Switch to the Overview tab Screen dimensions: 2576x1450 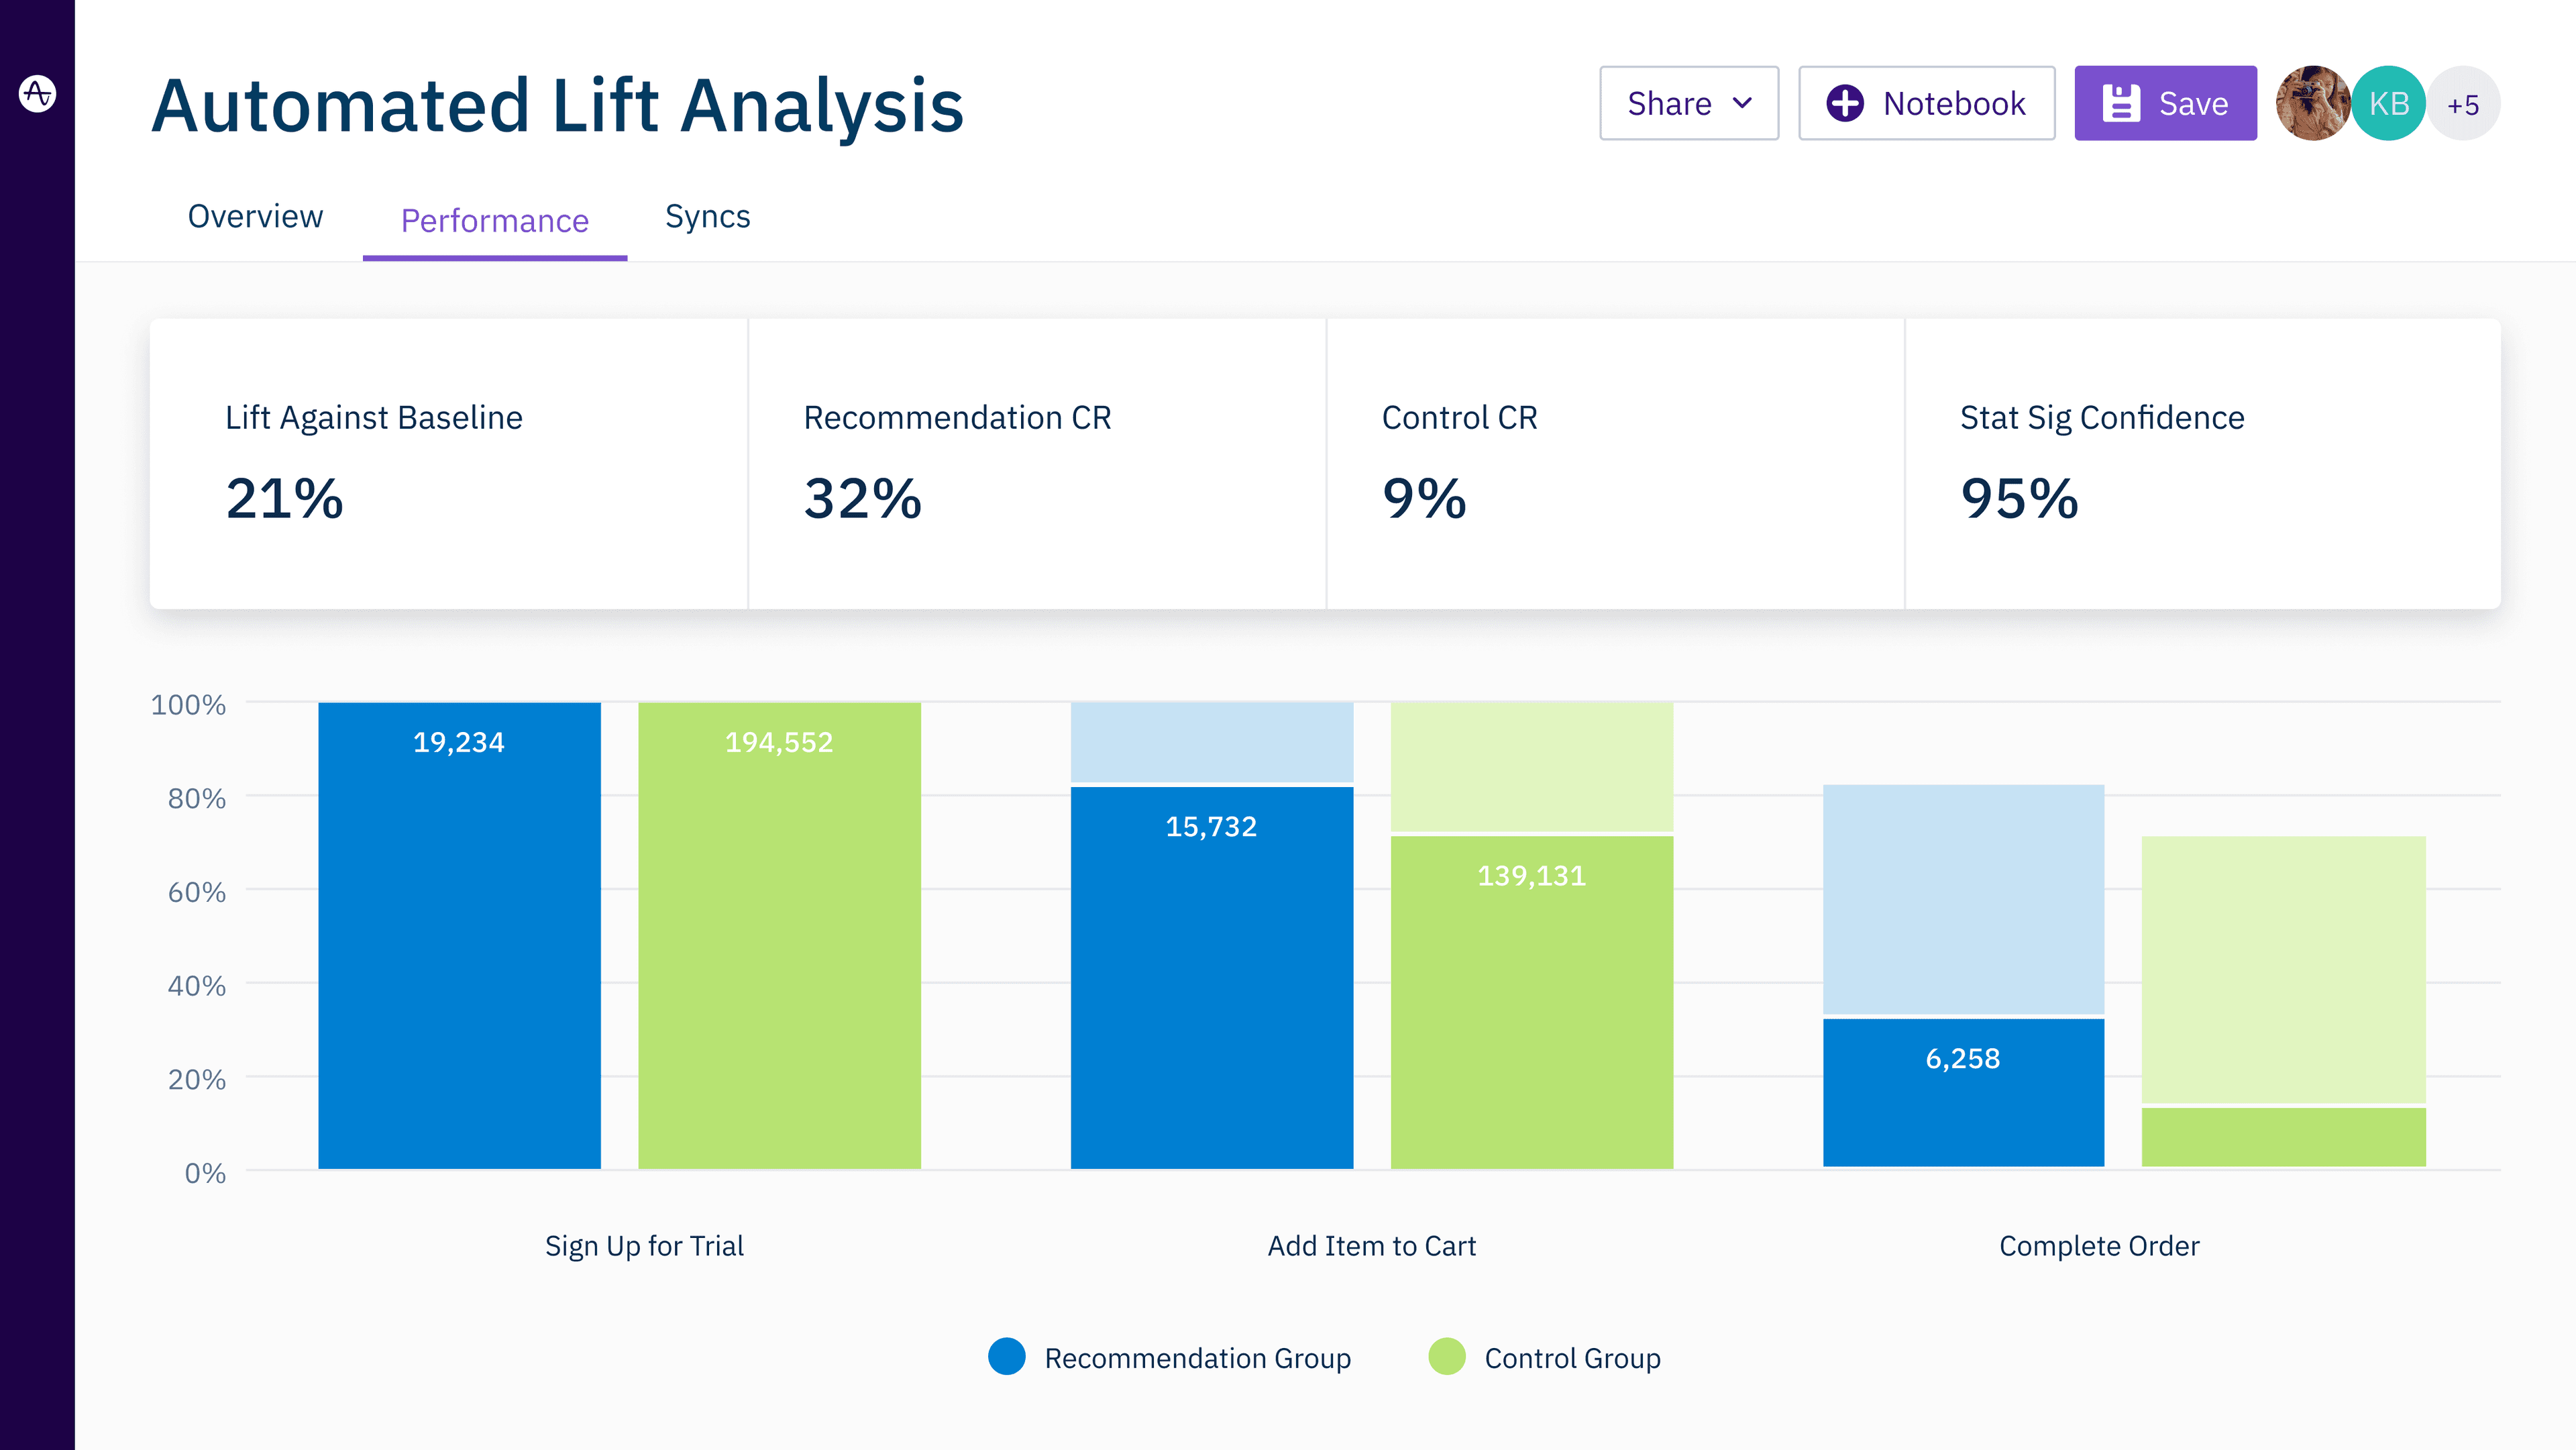(x=255, y=216)
